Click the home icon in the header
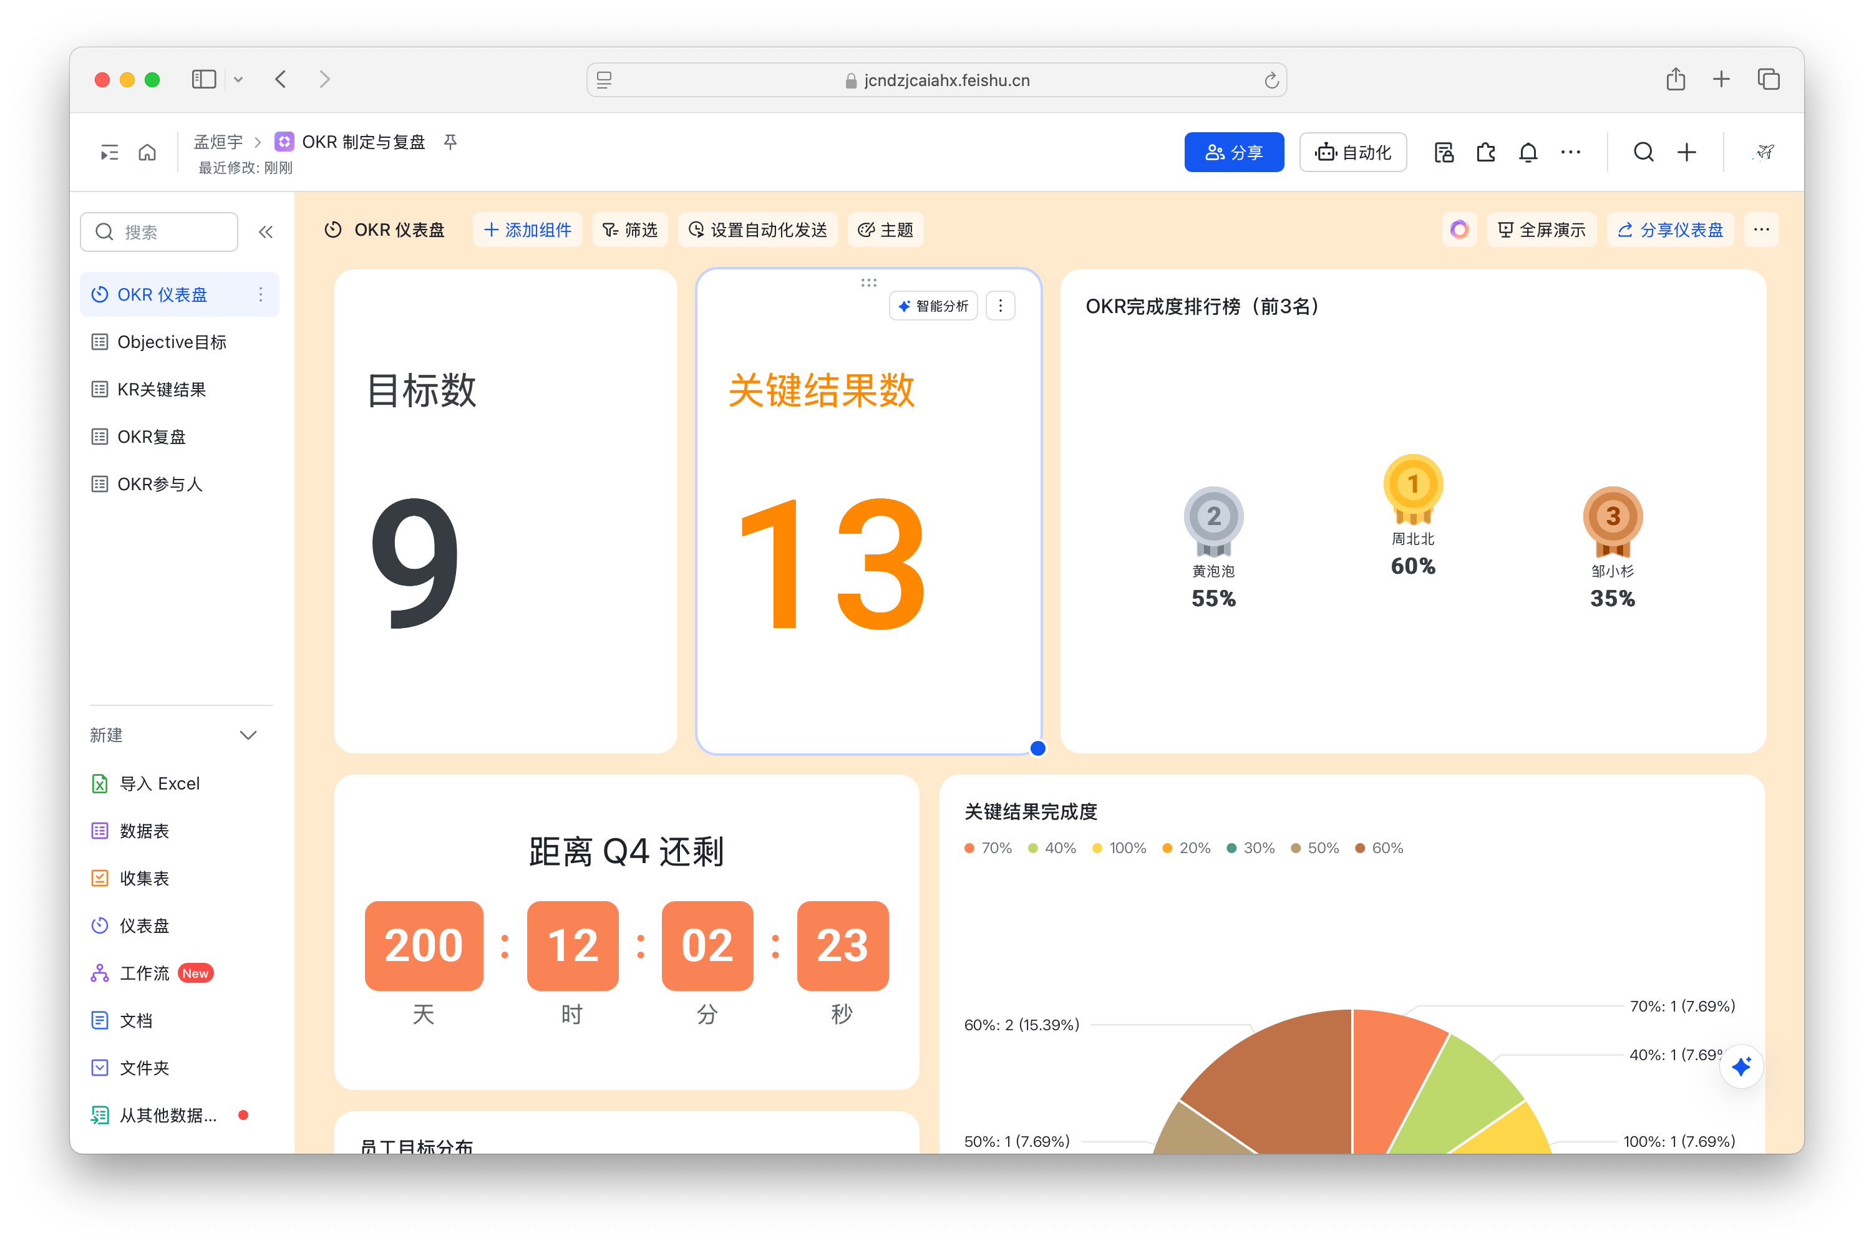Image resolution: width=1874 pixels, height=1246 pixels. tap(147, 152)
